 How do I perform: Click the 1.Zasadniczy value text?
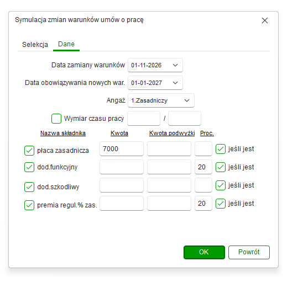click(x=149, y=100)
